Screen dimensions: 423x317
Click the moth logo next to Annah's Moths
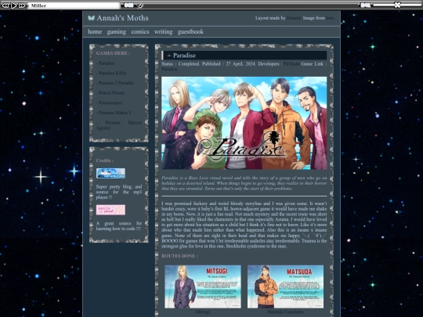[x=91, y=18]
